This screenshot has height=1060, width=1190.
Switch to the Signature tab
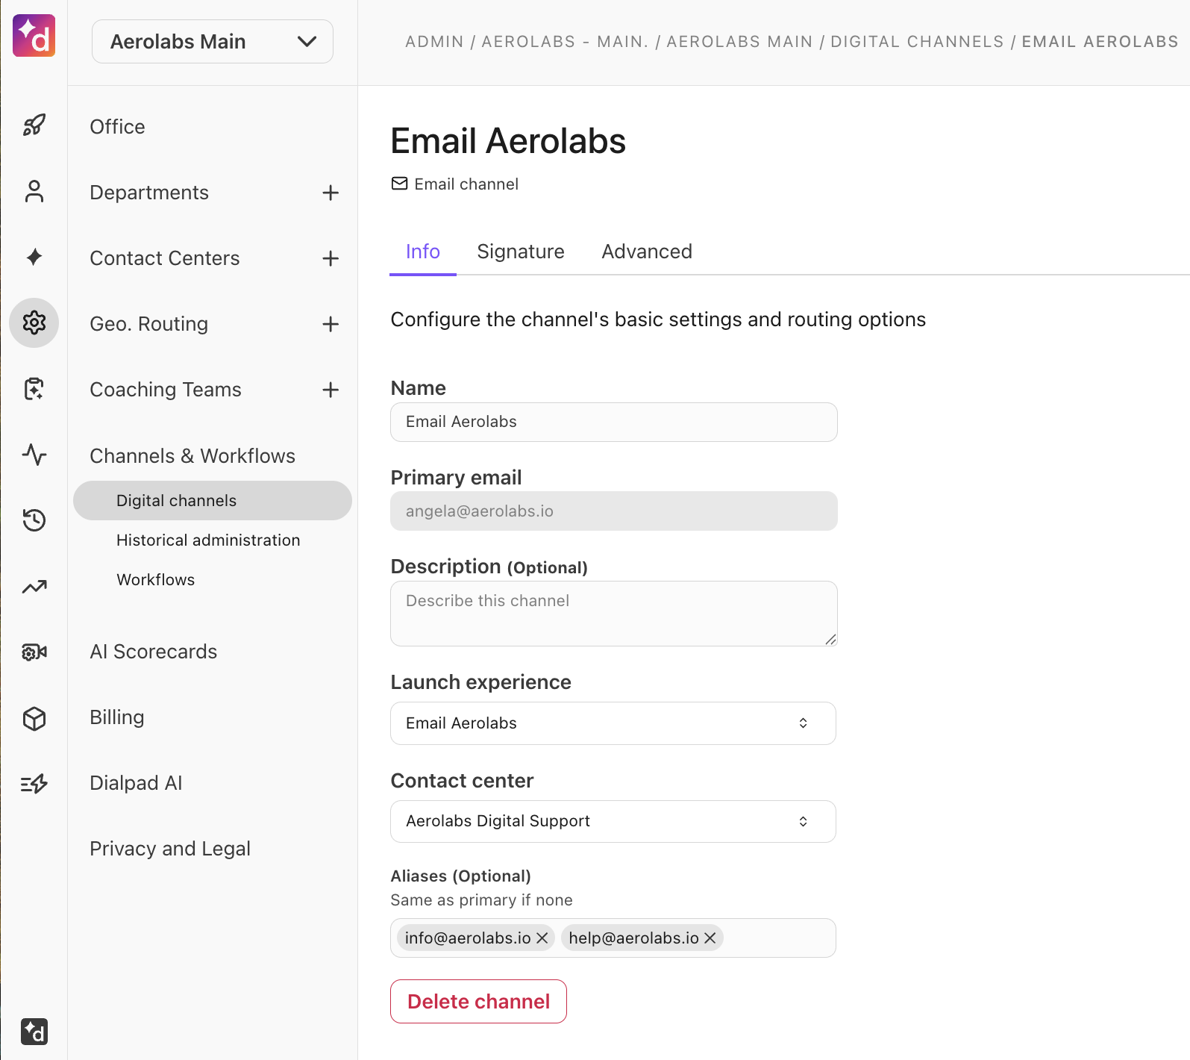coord(521,252)
